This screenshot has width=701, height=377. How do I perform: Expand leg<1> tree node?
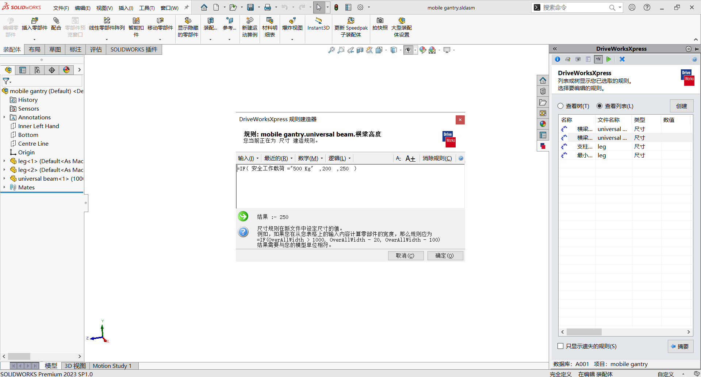point(4,161)
